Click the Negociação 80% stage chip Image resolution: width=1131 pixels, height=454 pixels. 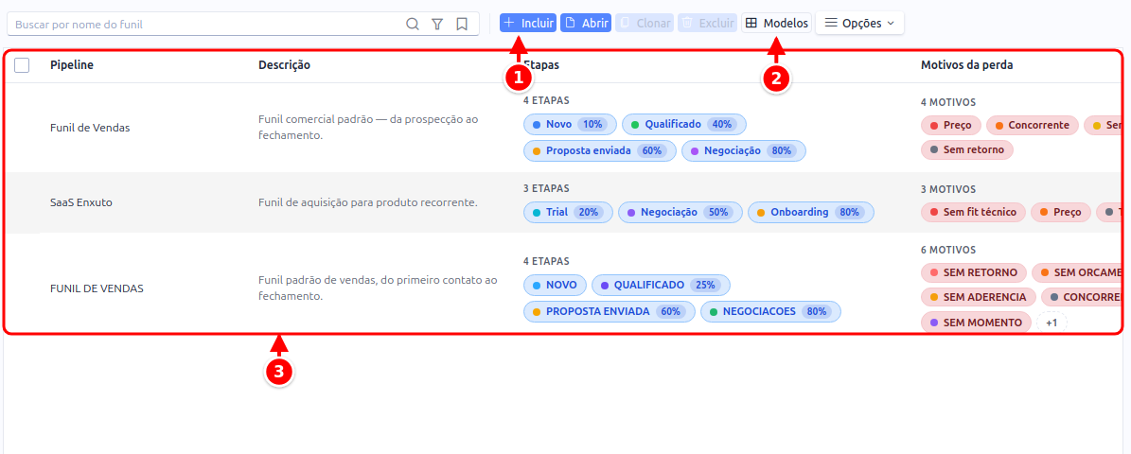pos(744,151)
